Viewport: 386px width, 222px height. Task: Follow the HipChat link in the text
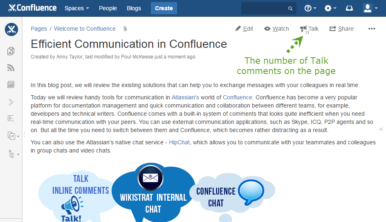[180, 142]
